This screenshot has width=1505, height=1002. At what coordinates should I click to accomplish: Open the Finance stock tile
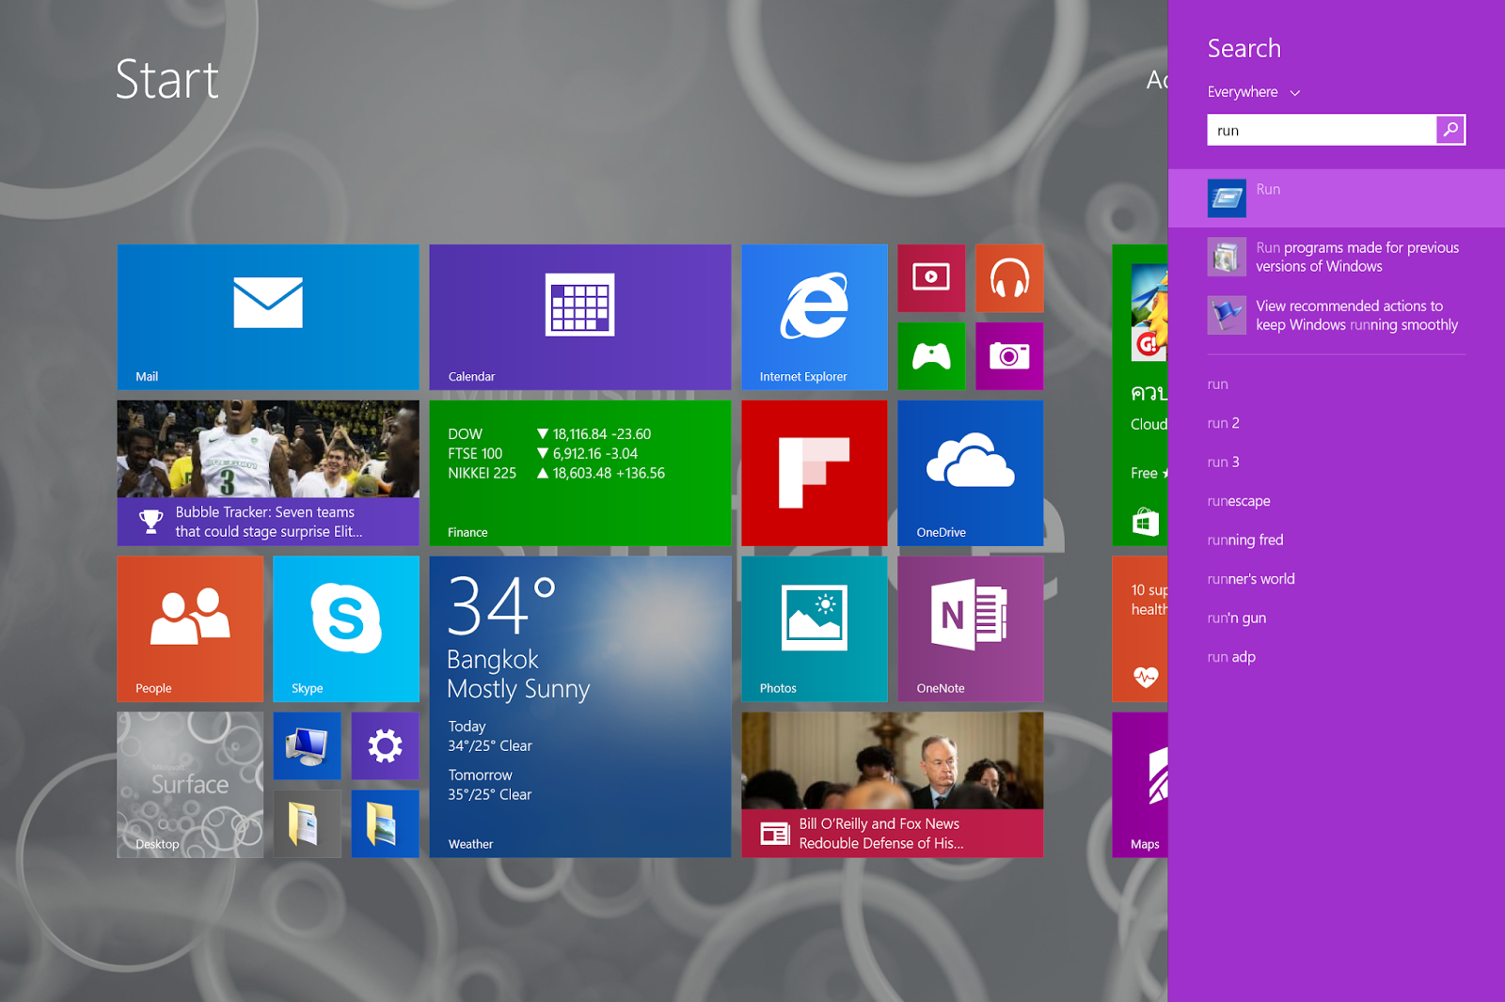[580, 473]
